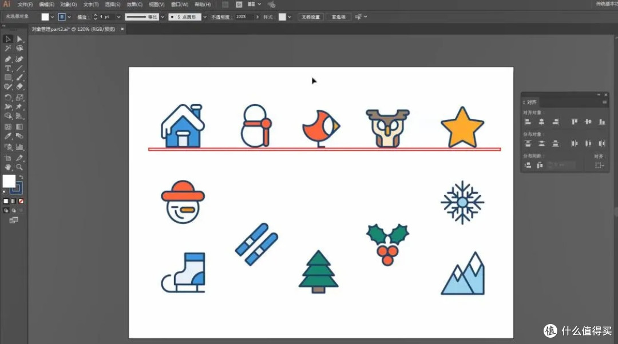Select the Selection tool (black arrow)
This screenshot has height=344, width=618.
(8, 39)
